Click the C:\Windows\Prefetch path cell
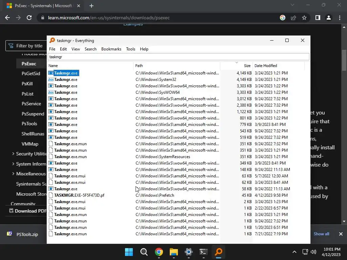The image size is (347, 260). click(x=155, y=195)
